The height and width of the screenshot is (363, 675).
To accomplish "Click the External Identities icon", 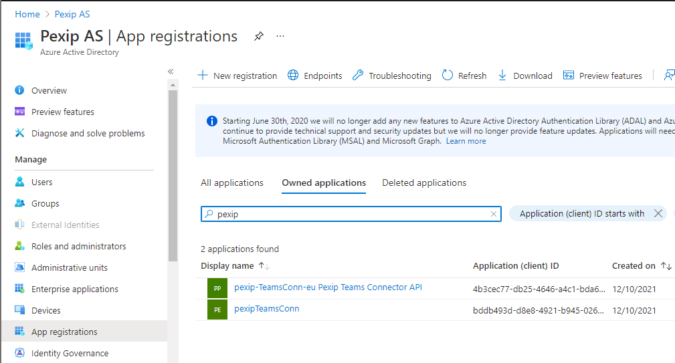I will [x=20, y=225].
